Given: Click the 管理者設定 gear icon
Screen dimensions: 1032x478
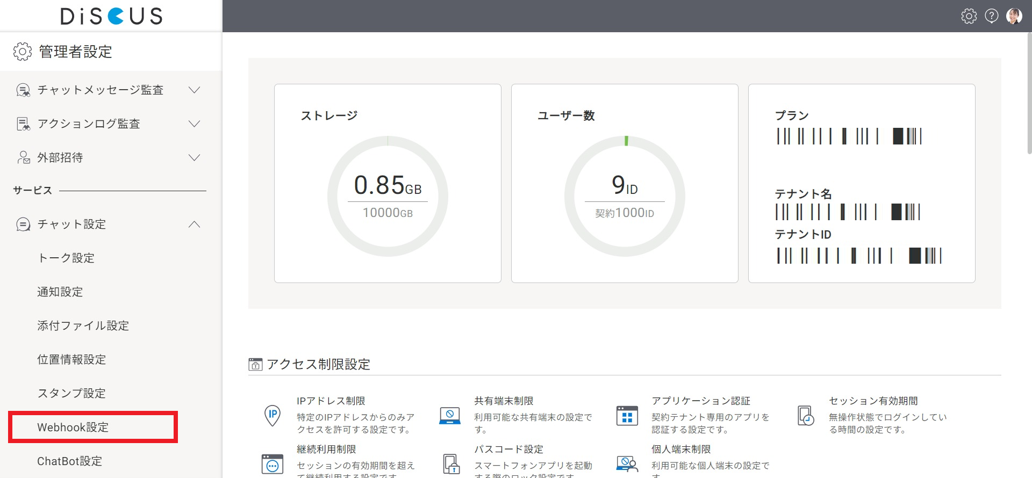Looking at the screenshot, I should (23, 52).
